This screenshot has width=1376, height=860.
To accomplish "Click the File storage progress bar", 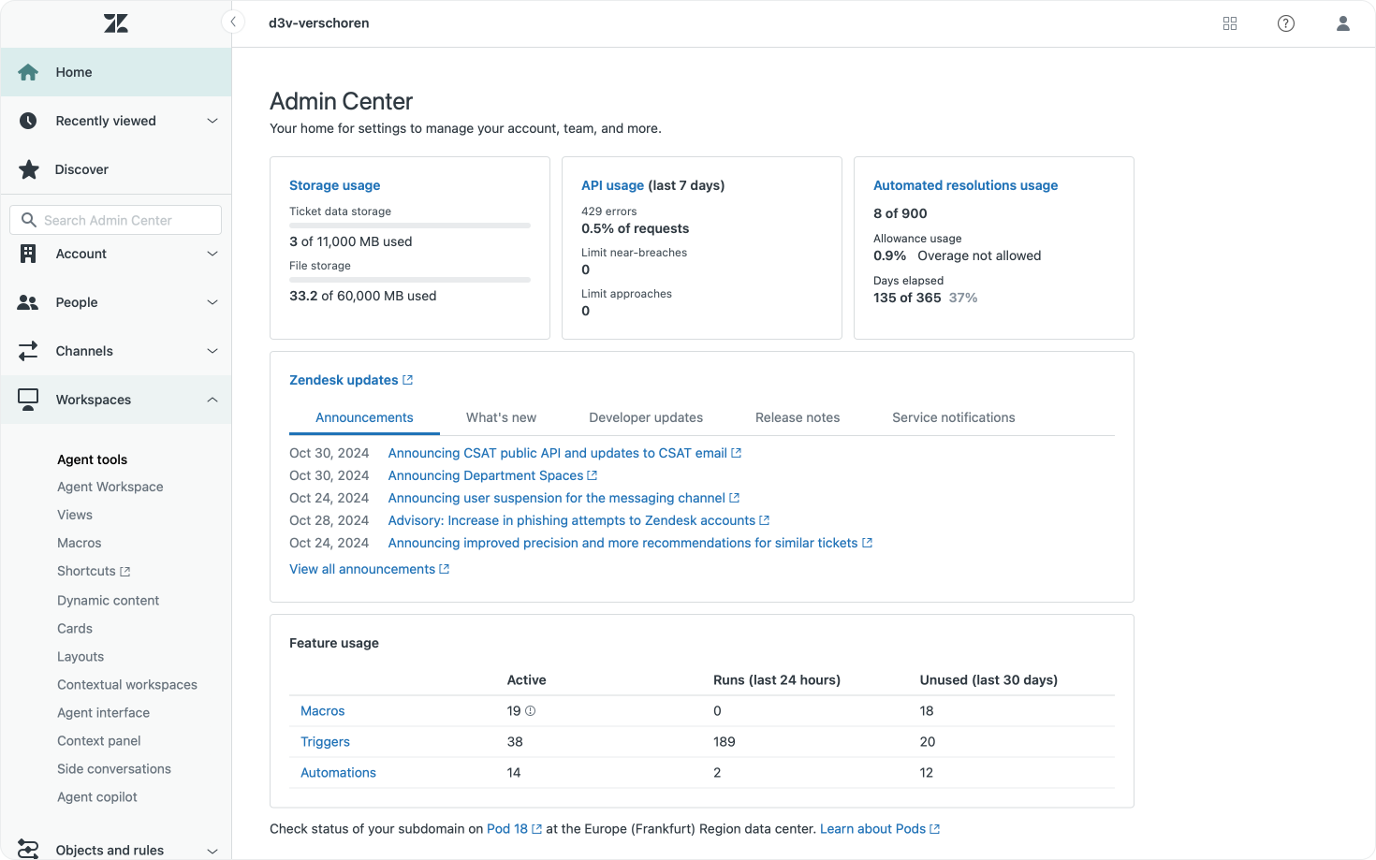I will [x=410, y=280].
